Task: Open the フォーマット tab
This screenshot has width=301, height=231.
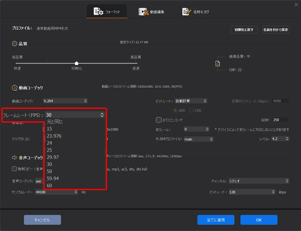Action: [107, 12]
